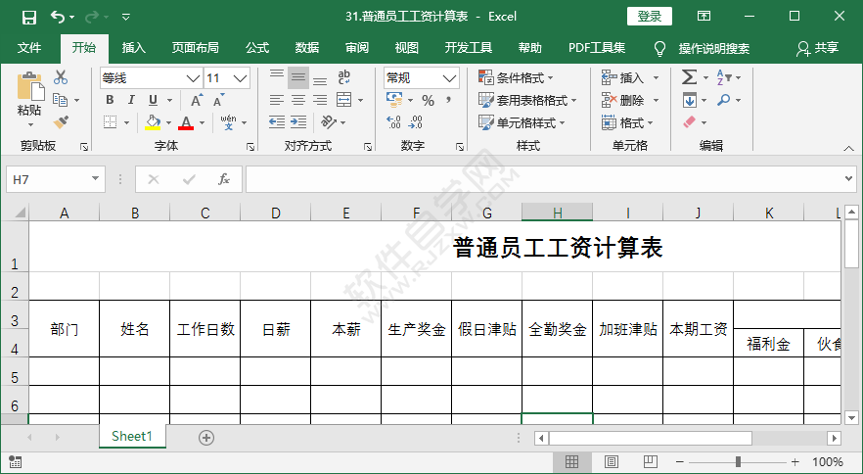
Task: Save the workbook with the floppy icon
Action: (28, 17)
